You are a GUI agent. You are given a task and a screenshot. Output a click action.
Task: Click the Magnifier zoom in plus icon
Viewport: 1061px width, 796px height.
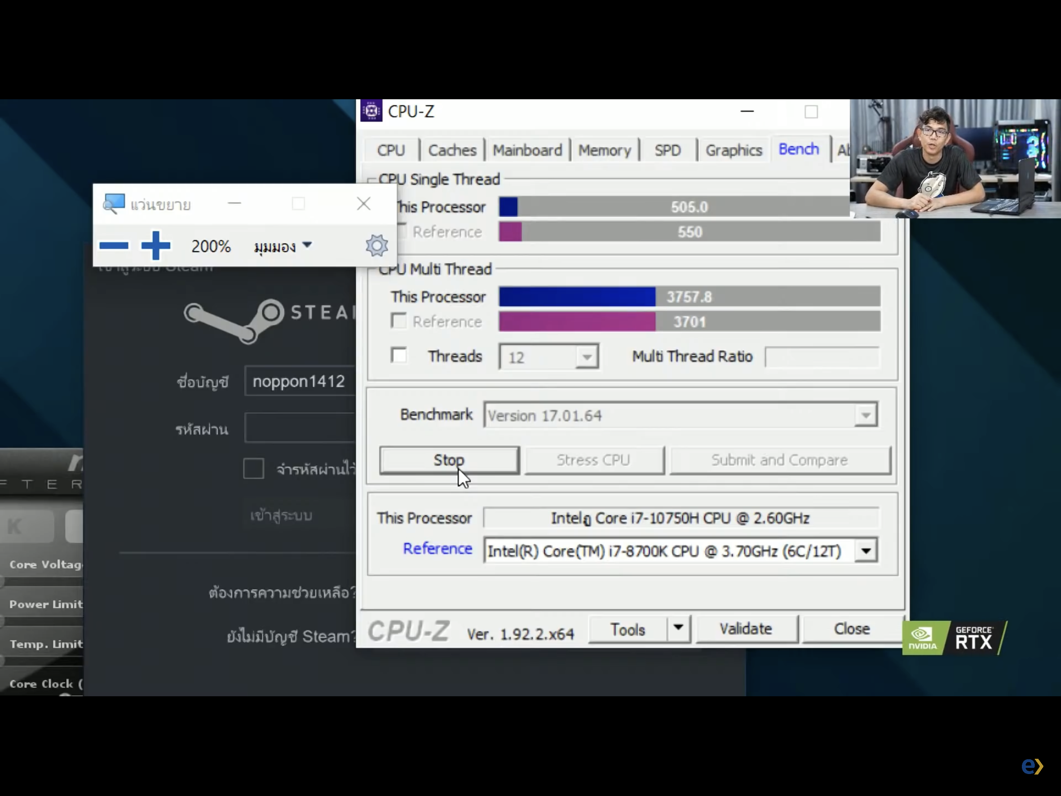tap(156, 245)
